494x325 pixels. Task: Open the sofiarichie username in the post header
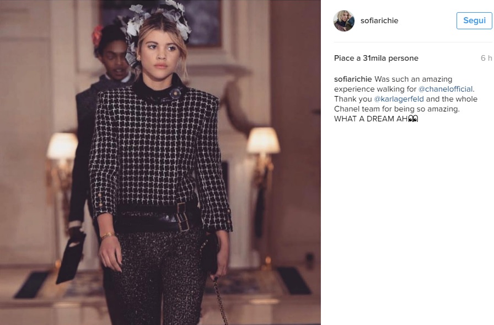379,21
